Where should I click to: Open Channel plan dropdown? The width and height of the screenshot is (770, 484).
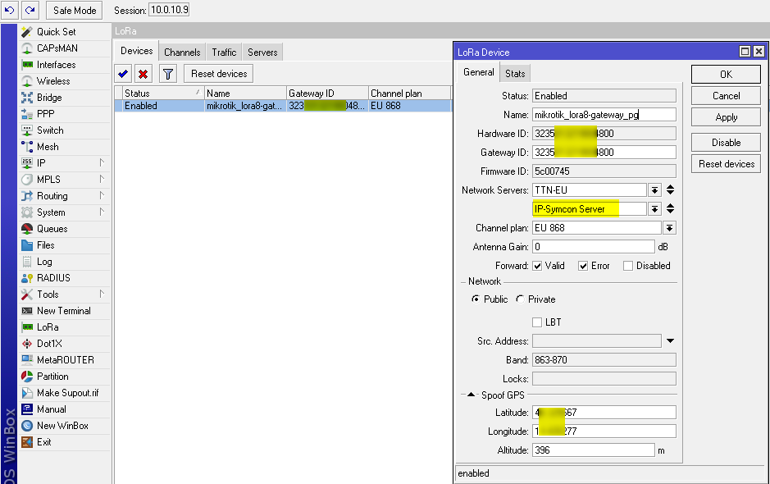(669, 228)
